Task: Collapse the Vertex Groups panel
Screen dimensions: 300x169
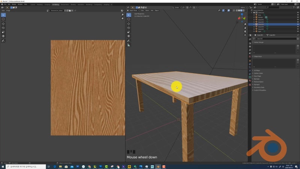Action: tap(259, 42)
